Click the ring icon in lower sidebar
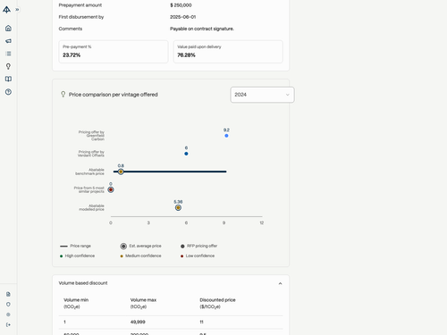Screen dimensions: 447x335 [8, 305]
